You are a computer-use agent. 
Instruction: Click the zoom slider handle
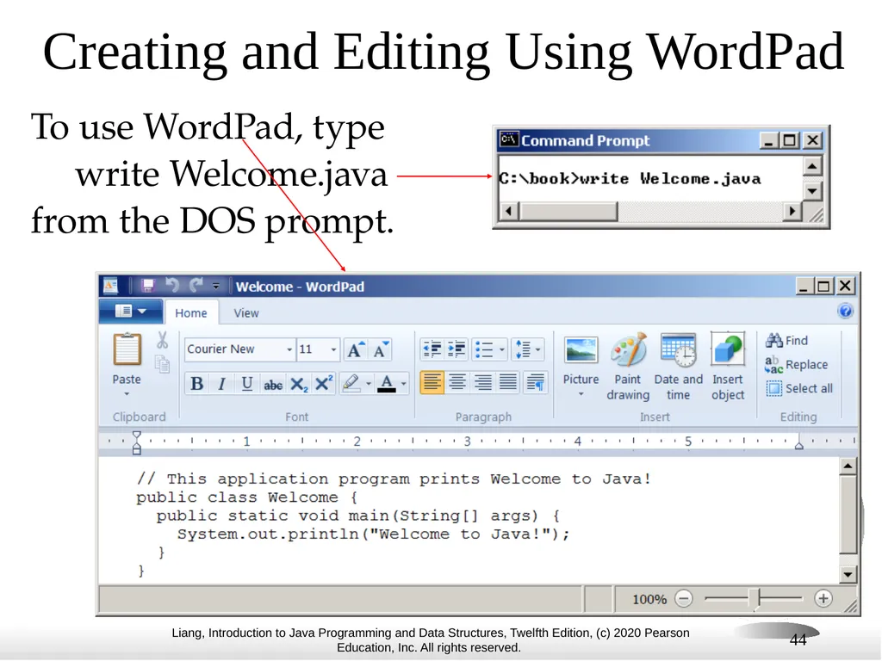tap(756, 599)
